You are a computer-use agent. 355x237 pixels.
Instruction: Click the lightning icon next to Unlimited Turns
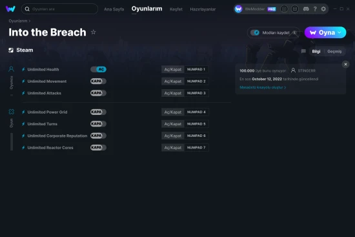coord(23,124)
